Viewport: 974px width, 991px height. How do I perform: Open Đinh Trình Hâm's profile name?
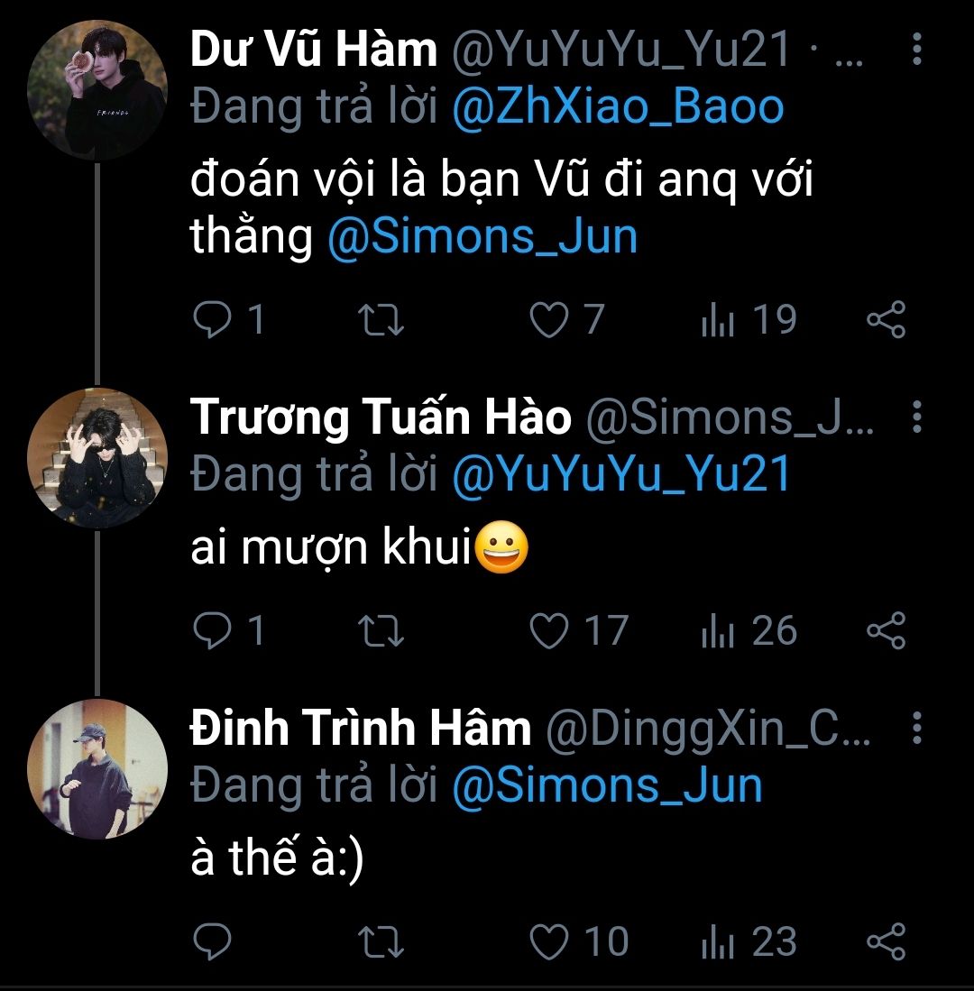[x=361, y=729]
